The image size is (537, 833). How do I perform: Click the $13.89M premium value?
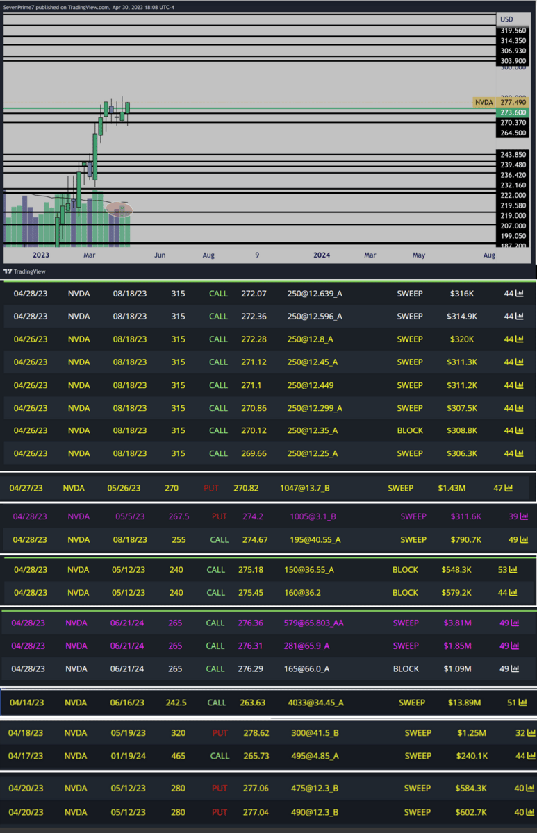coord(465,702)
